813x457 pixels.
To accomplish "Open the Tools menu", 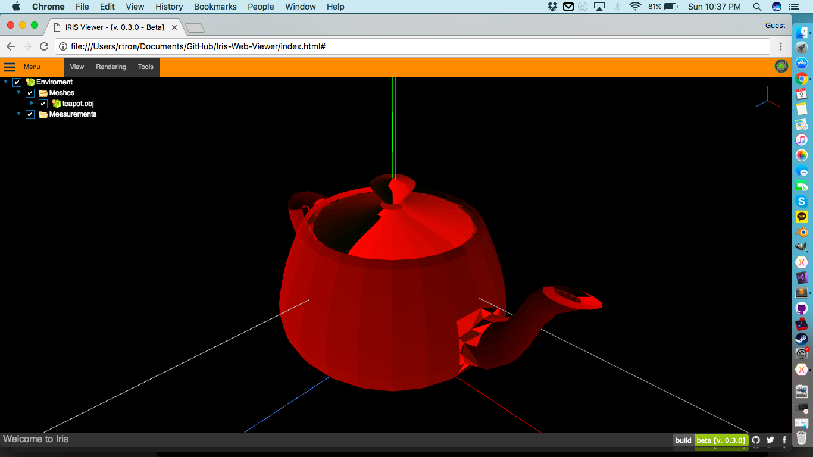I will 146,67.
